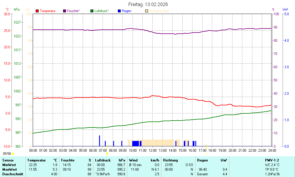Click the Richtung column header
The width and height of the screenshot is (295, 177).
tap(170, 160)
